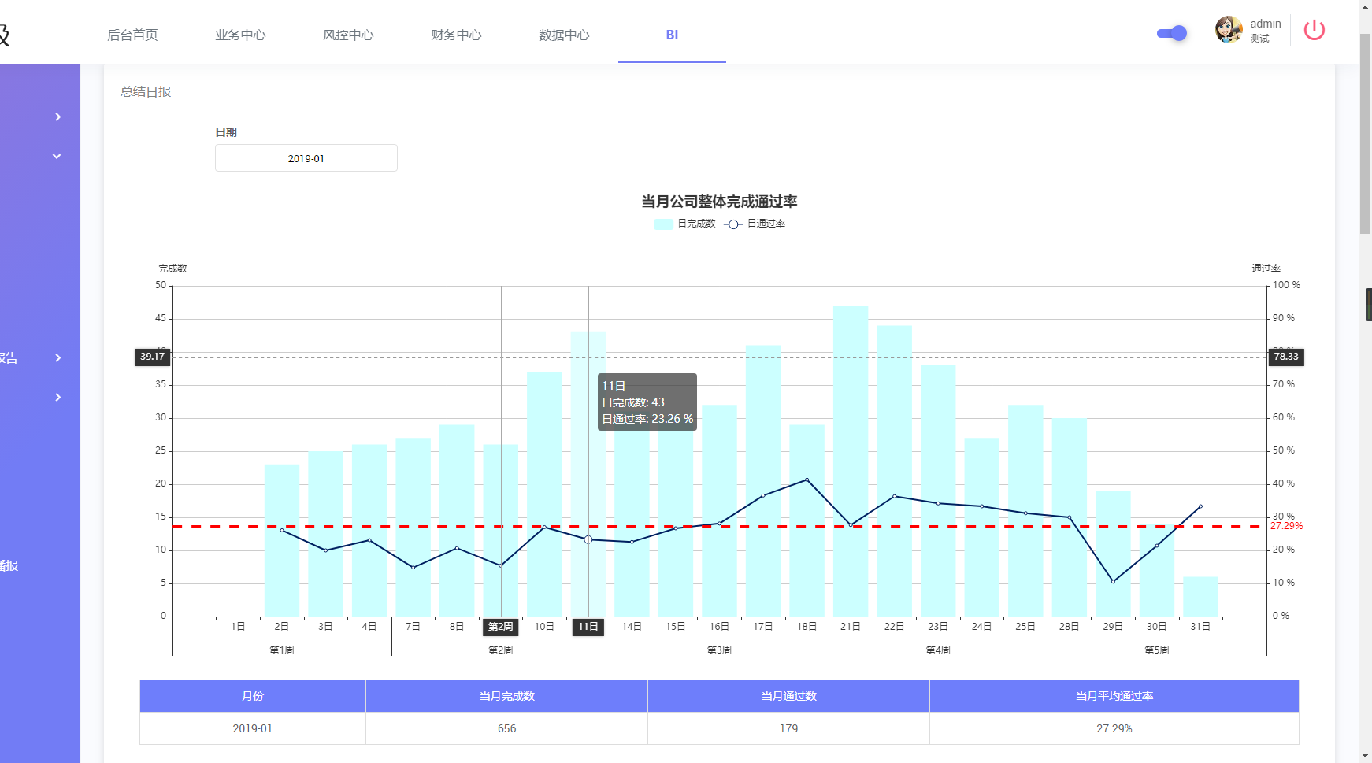This screenshot has height=763, width=1372.
Task: Open the 后台首页 tab
Action: (132, 35)
